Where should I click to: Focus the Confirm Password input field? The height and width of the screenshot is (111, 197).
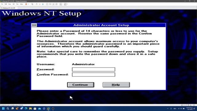point(94,75)
